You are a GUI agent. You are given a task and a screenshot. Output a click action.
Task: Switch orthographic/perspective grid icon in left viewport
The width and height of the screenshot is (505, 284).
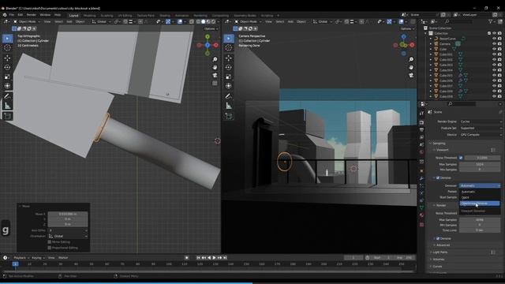[215, 83]
